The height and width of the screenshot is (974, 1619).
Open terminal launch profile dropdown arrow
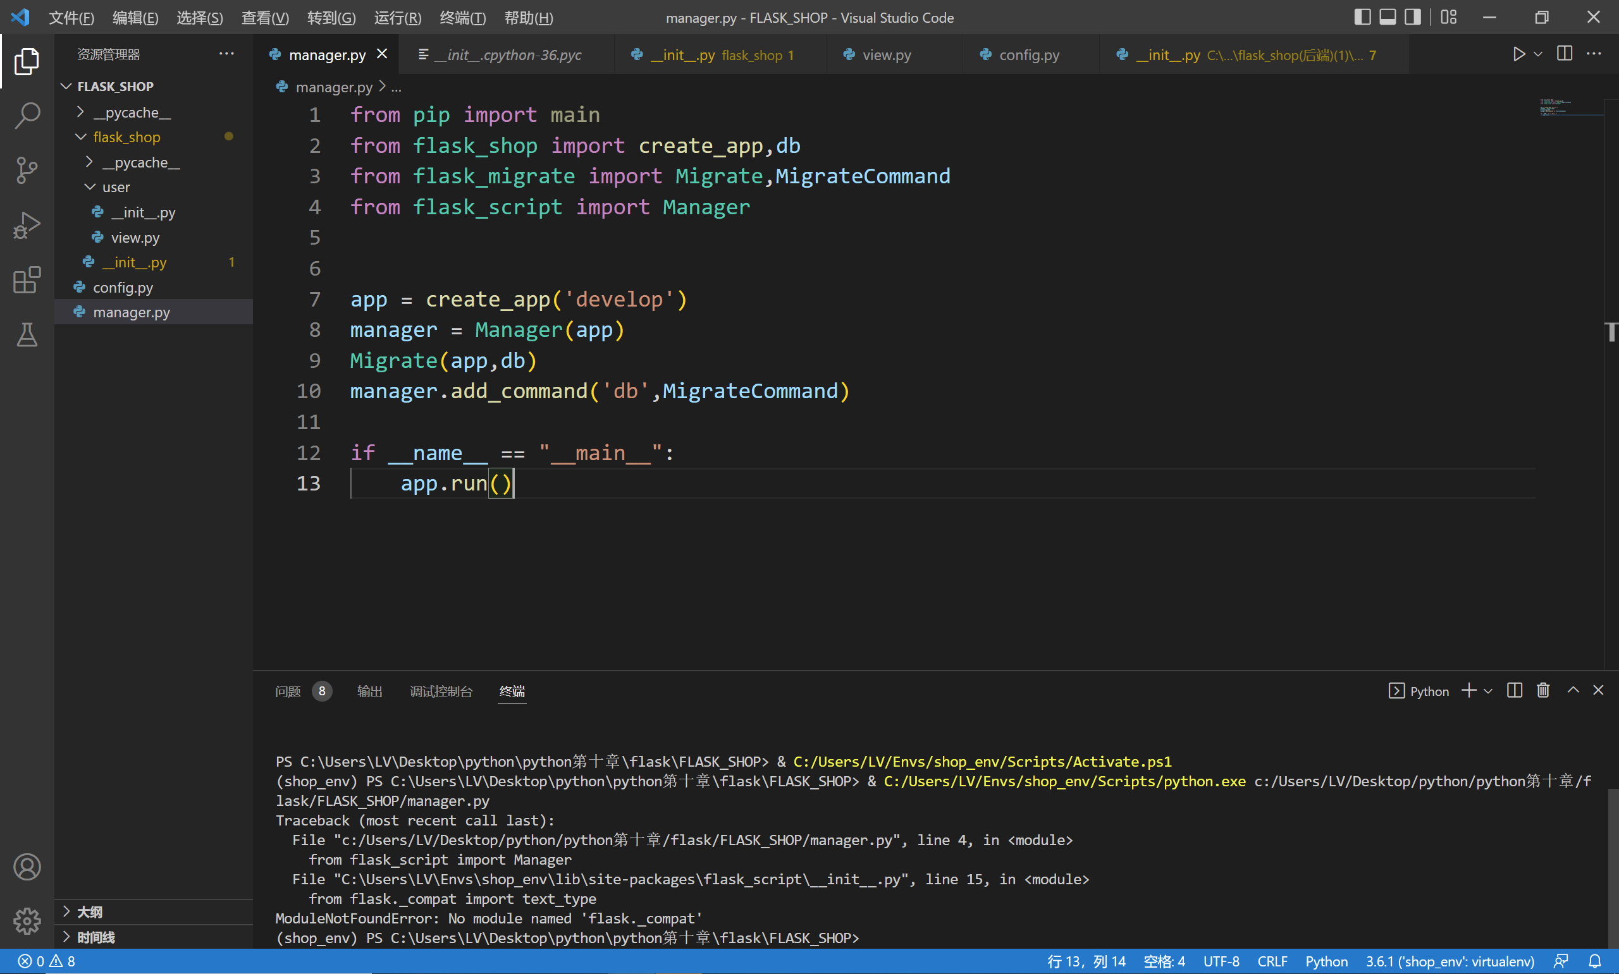(x=1488, y=691)
